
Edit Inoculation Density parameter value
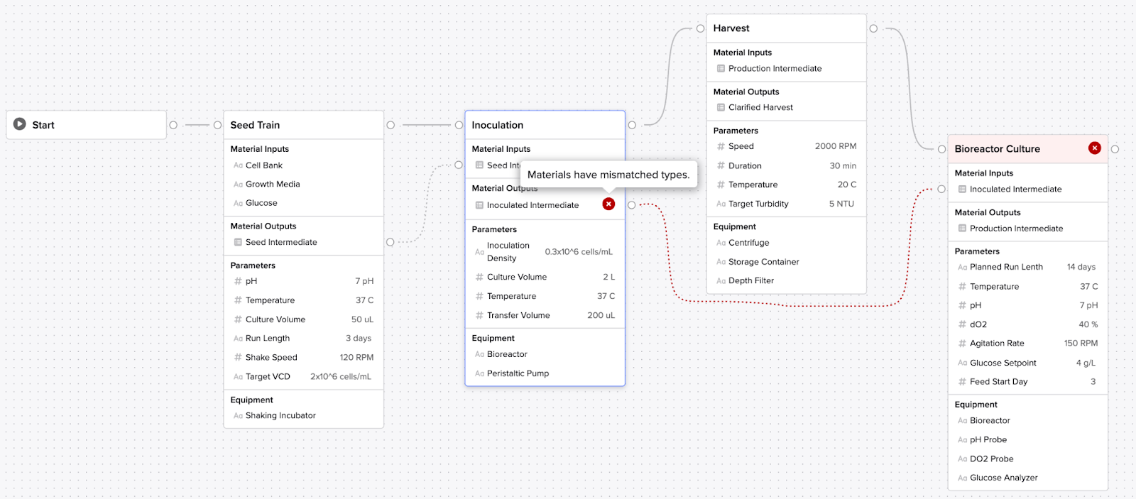point(578,252)
